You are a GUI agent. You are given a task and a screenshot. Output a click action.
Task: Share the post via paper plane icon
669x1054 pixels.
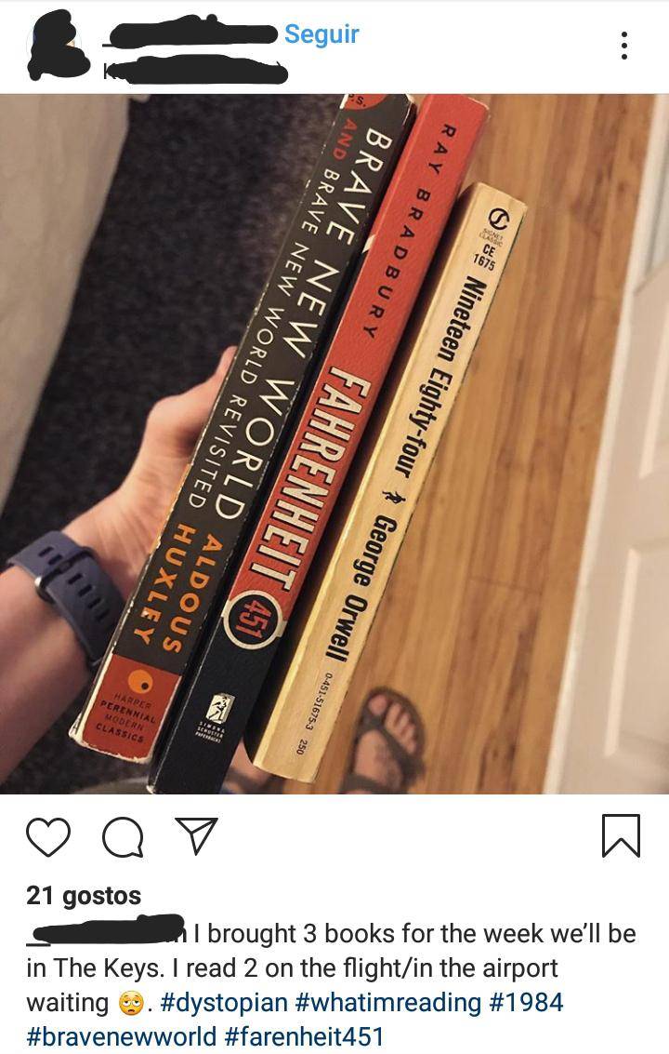point(196,835)
